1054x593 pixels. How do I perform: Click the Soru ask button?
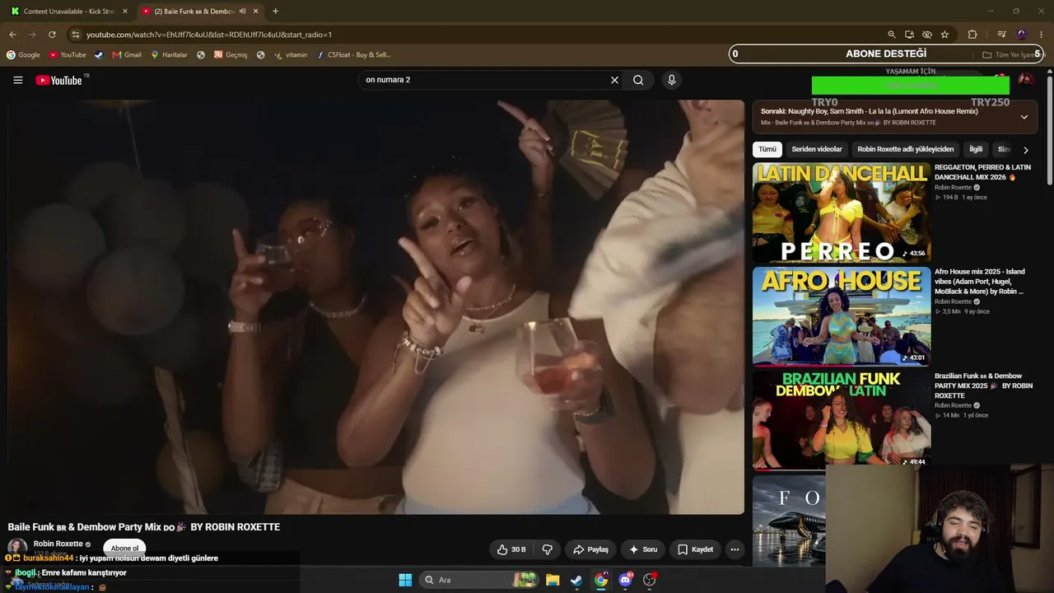pyautogui.click(x=643, y=549)
